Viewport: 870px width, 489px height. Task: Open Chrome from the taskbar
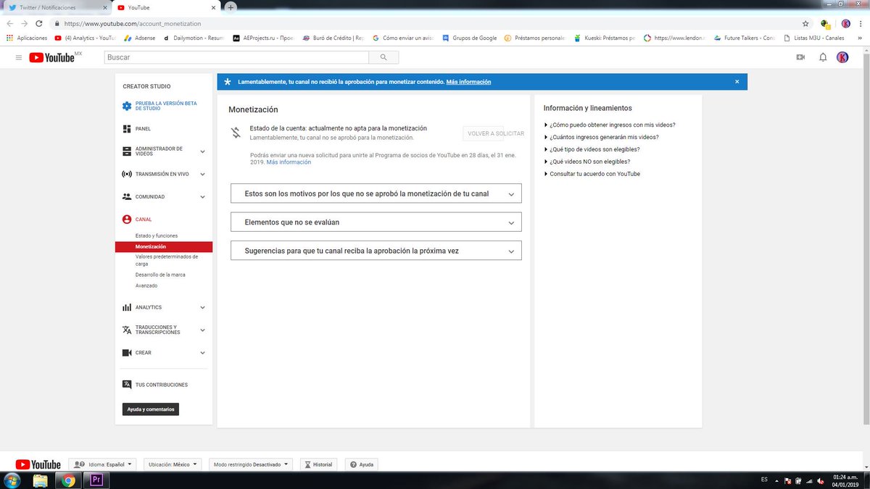point(68,480)
